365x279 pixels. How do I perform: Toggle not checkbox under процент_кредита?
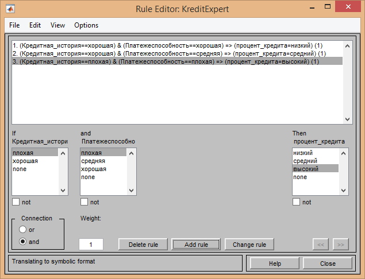click(x=297, y=202)
